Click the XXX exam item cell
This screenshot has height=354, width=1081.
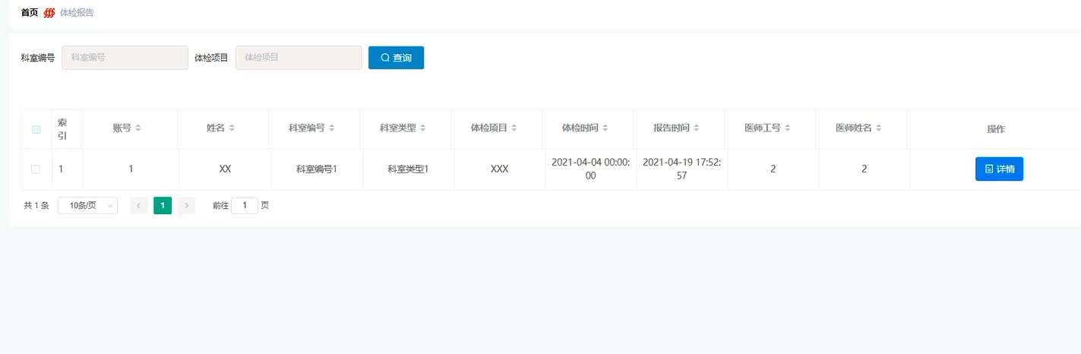point(499,169)
